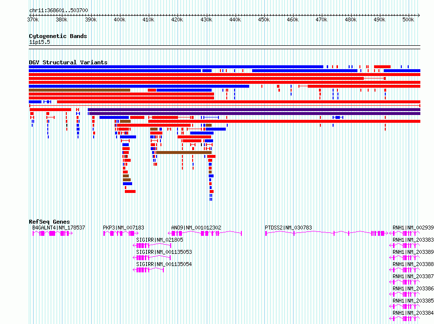The height and width of the screenshot is (324, 434).
Task: Click the RNH1|NM_203383 transcript label
Action: 413,240
